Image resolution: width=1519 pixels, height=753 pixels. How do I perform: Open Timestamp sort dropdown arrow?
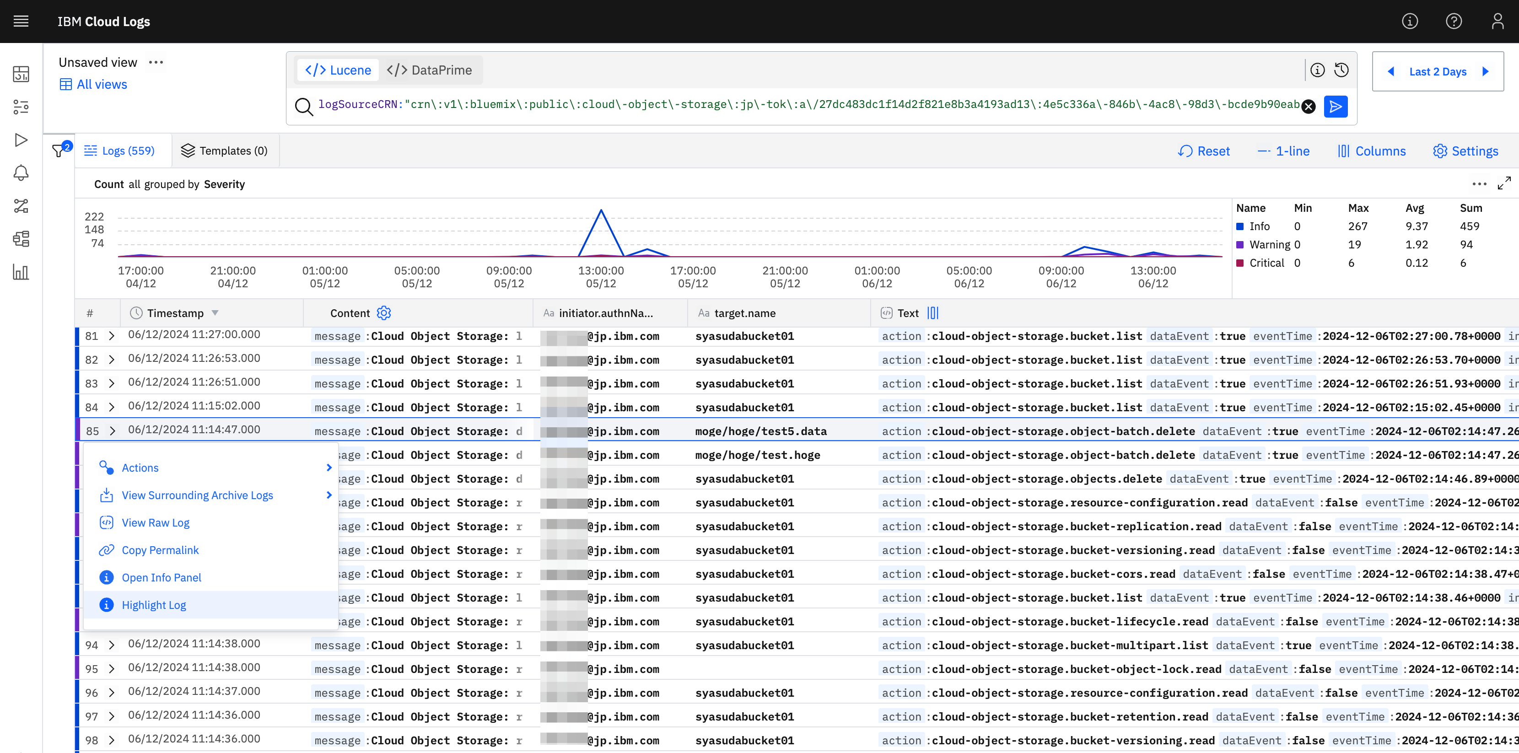click(215, 313)
